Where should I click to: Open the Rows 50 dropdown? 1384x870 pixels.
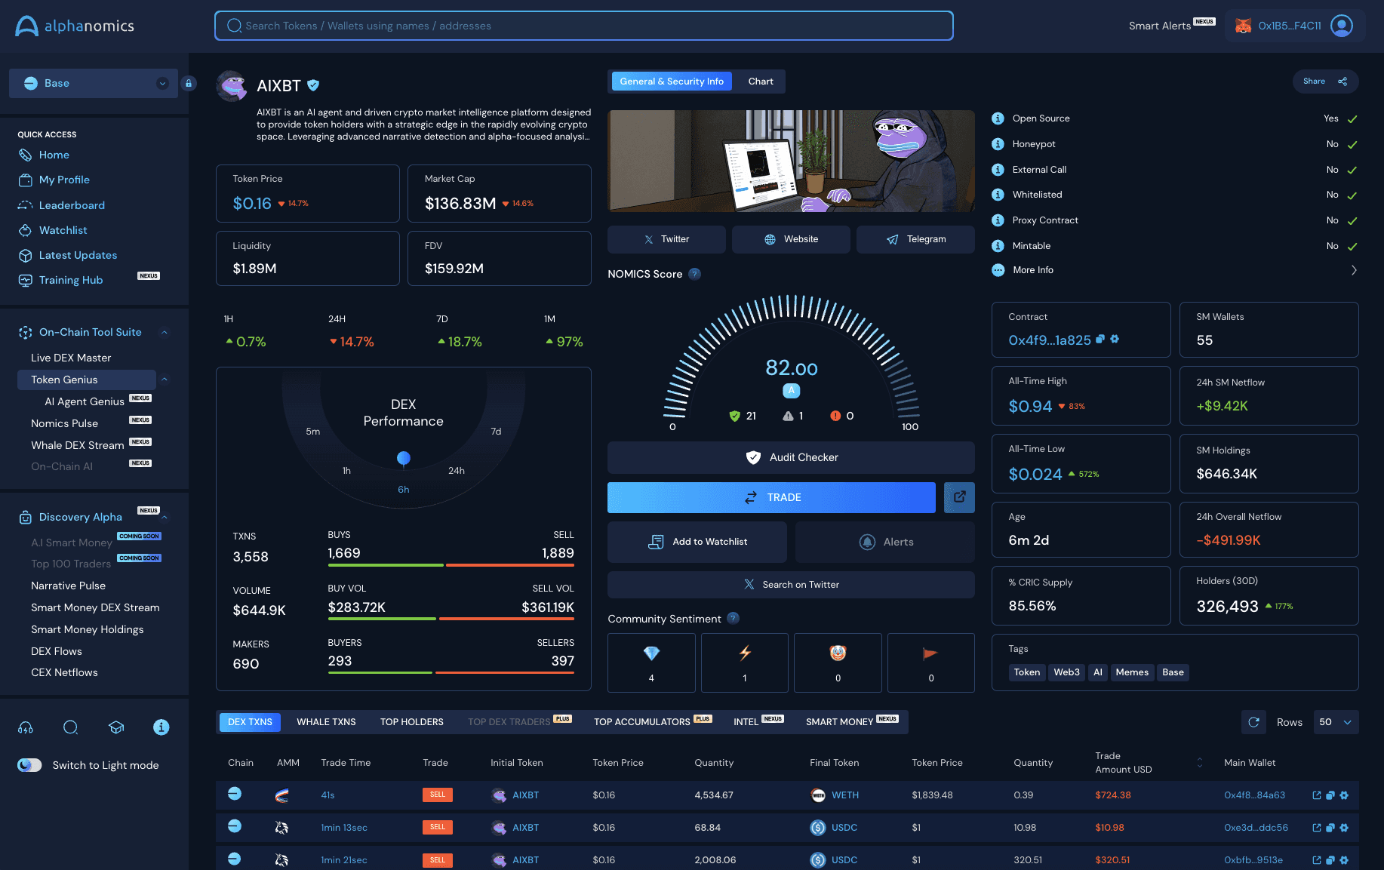click(x=1336, y=722)
